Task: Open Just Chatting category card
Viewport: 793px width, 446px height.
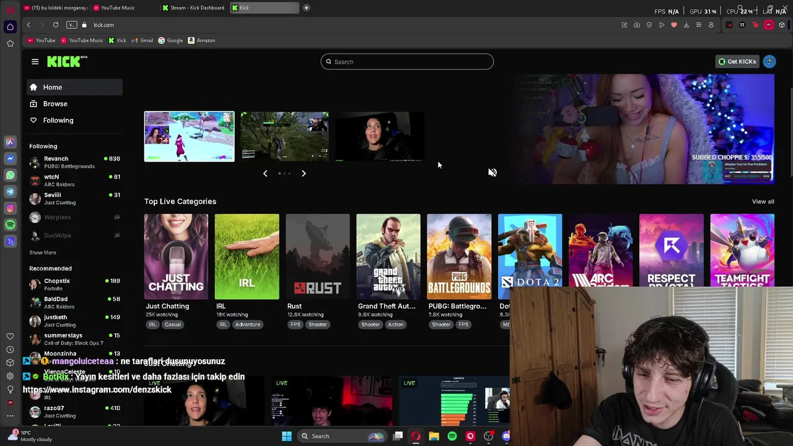Action: 176,256
